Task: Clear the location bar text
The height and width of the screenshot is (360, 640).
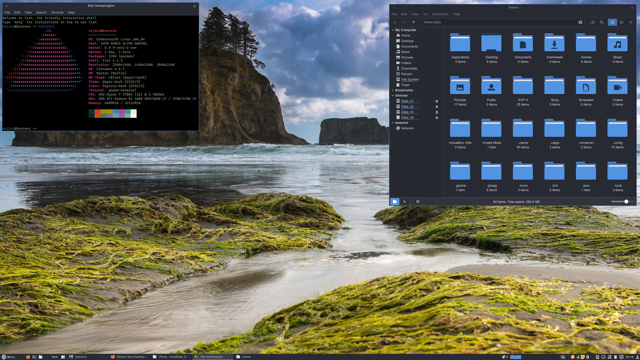Action: 580,22
